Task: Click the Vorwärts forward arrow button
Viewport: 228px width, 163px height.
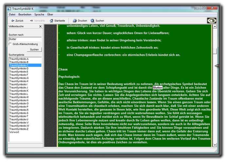Action: [37, 21]
